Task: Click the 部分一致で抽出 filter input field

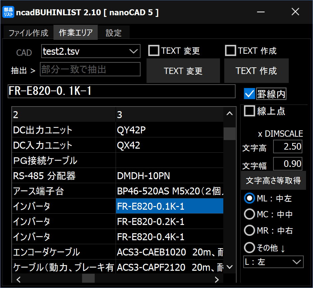Action: coord(90,69)
